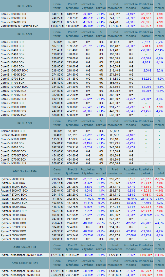Image resolution: width=165 pixels, height=277 pixels.
Task: Select the Celeron G6900 BOX row label
Action: [13, 131]
